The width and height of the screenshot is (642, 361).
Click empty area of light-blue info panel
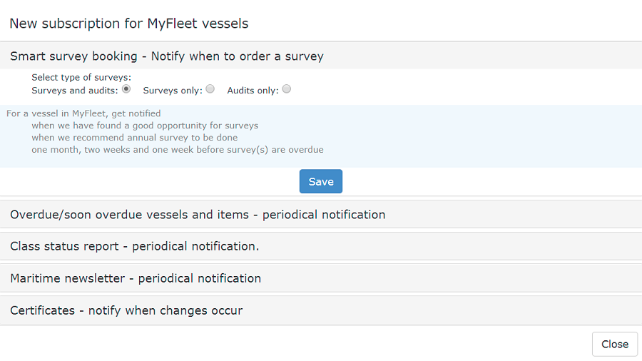(x=485, y=136)
